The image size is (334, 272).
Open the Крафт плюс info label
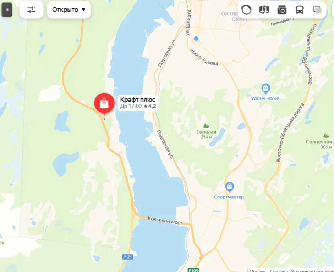point(138,103)
